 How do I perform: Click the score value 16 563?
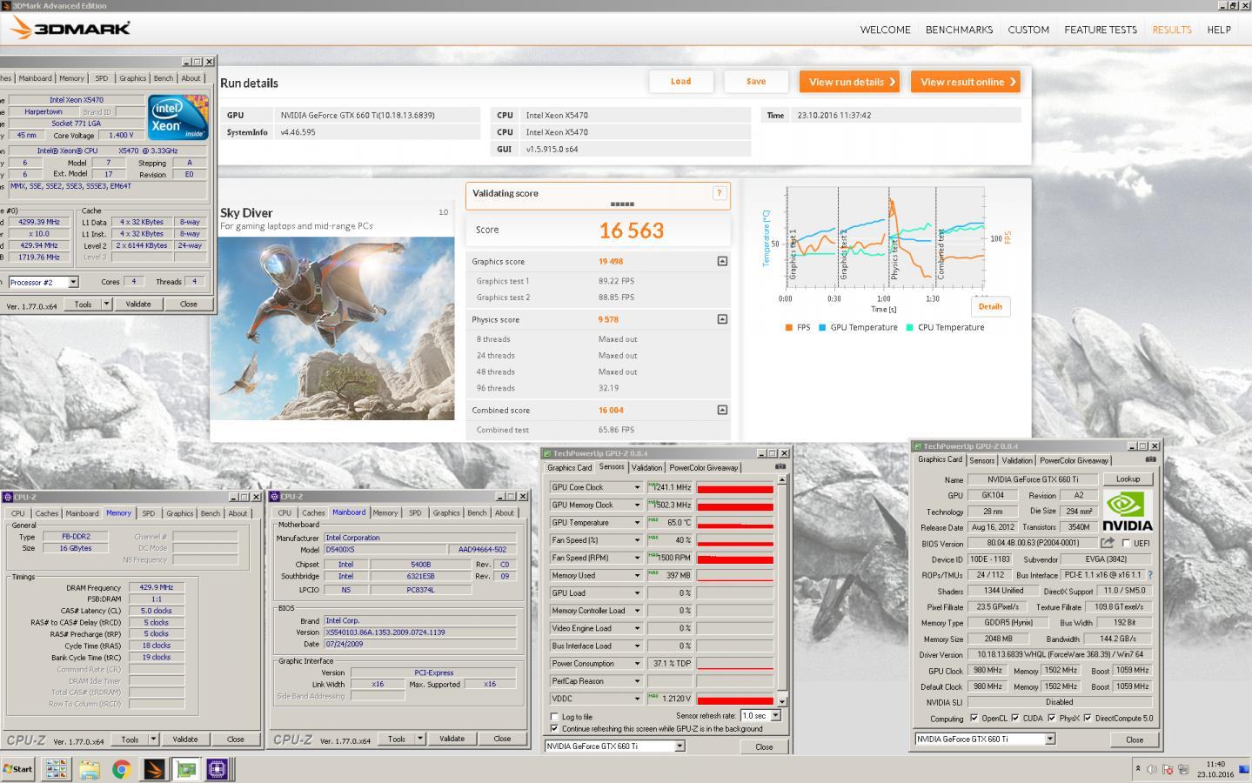click(x=632, y=231)
